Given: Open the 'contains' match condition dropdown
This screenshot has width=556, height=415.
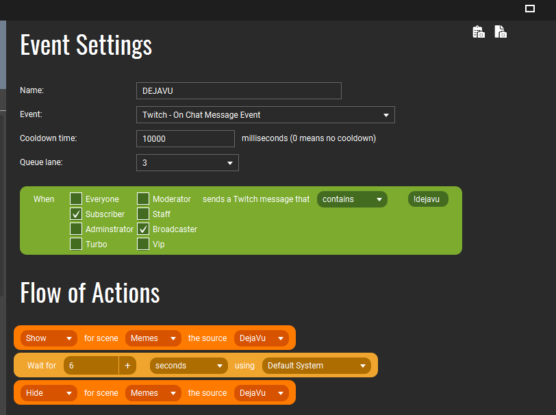Looking at the screenshot, I should (x=351, y=199).
